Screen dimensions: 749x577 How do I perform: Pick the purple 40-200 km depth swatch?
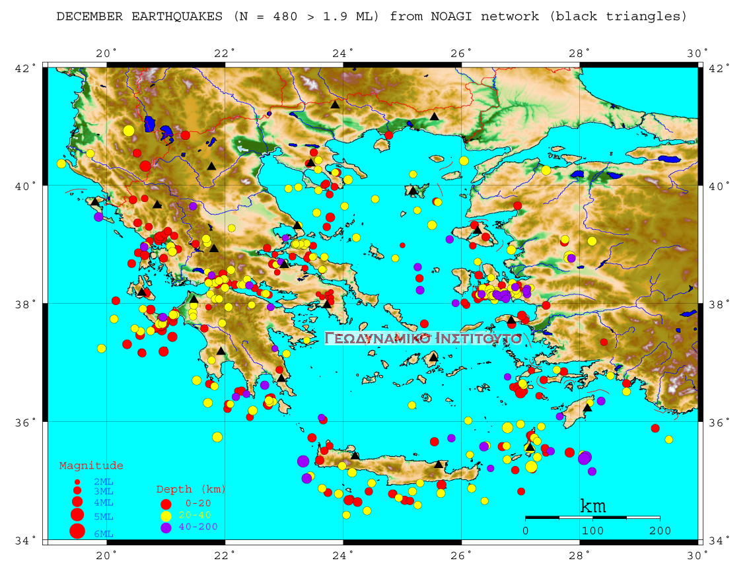pyautogui.click(x=166, y=527)
